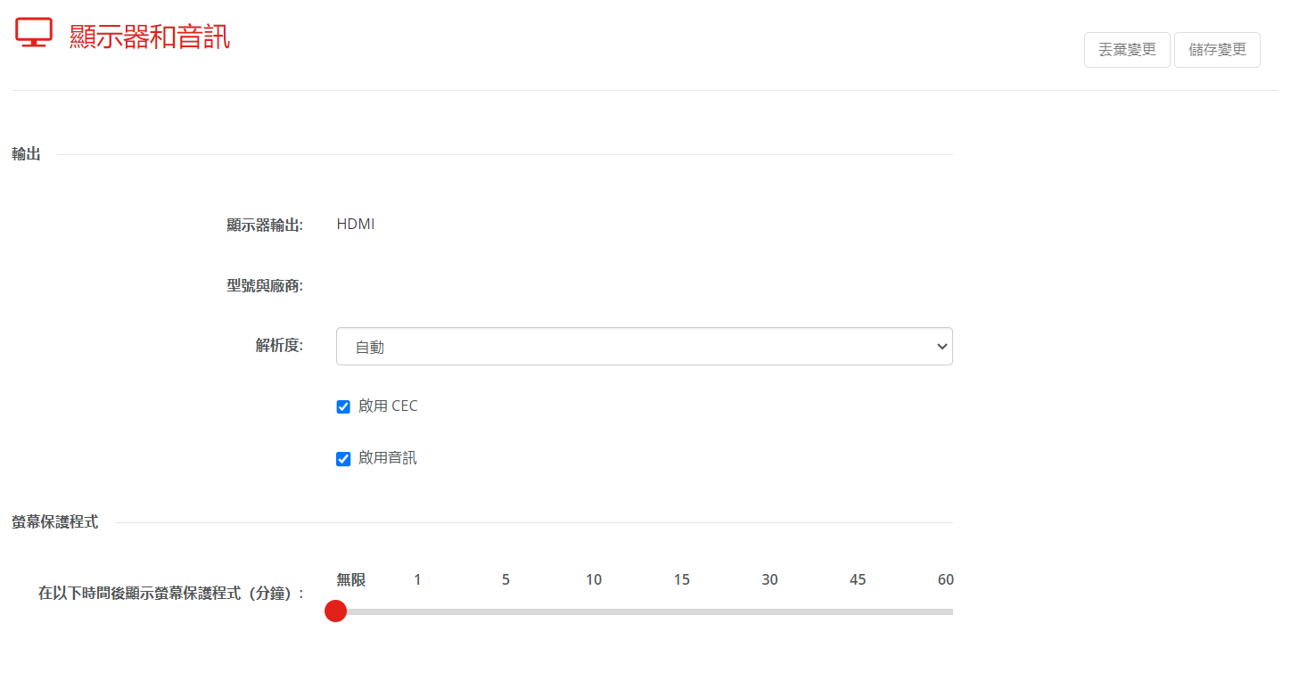
Task: Click the 丟棄變更 (discard changes) button
Action: (1127, 50)
